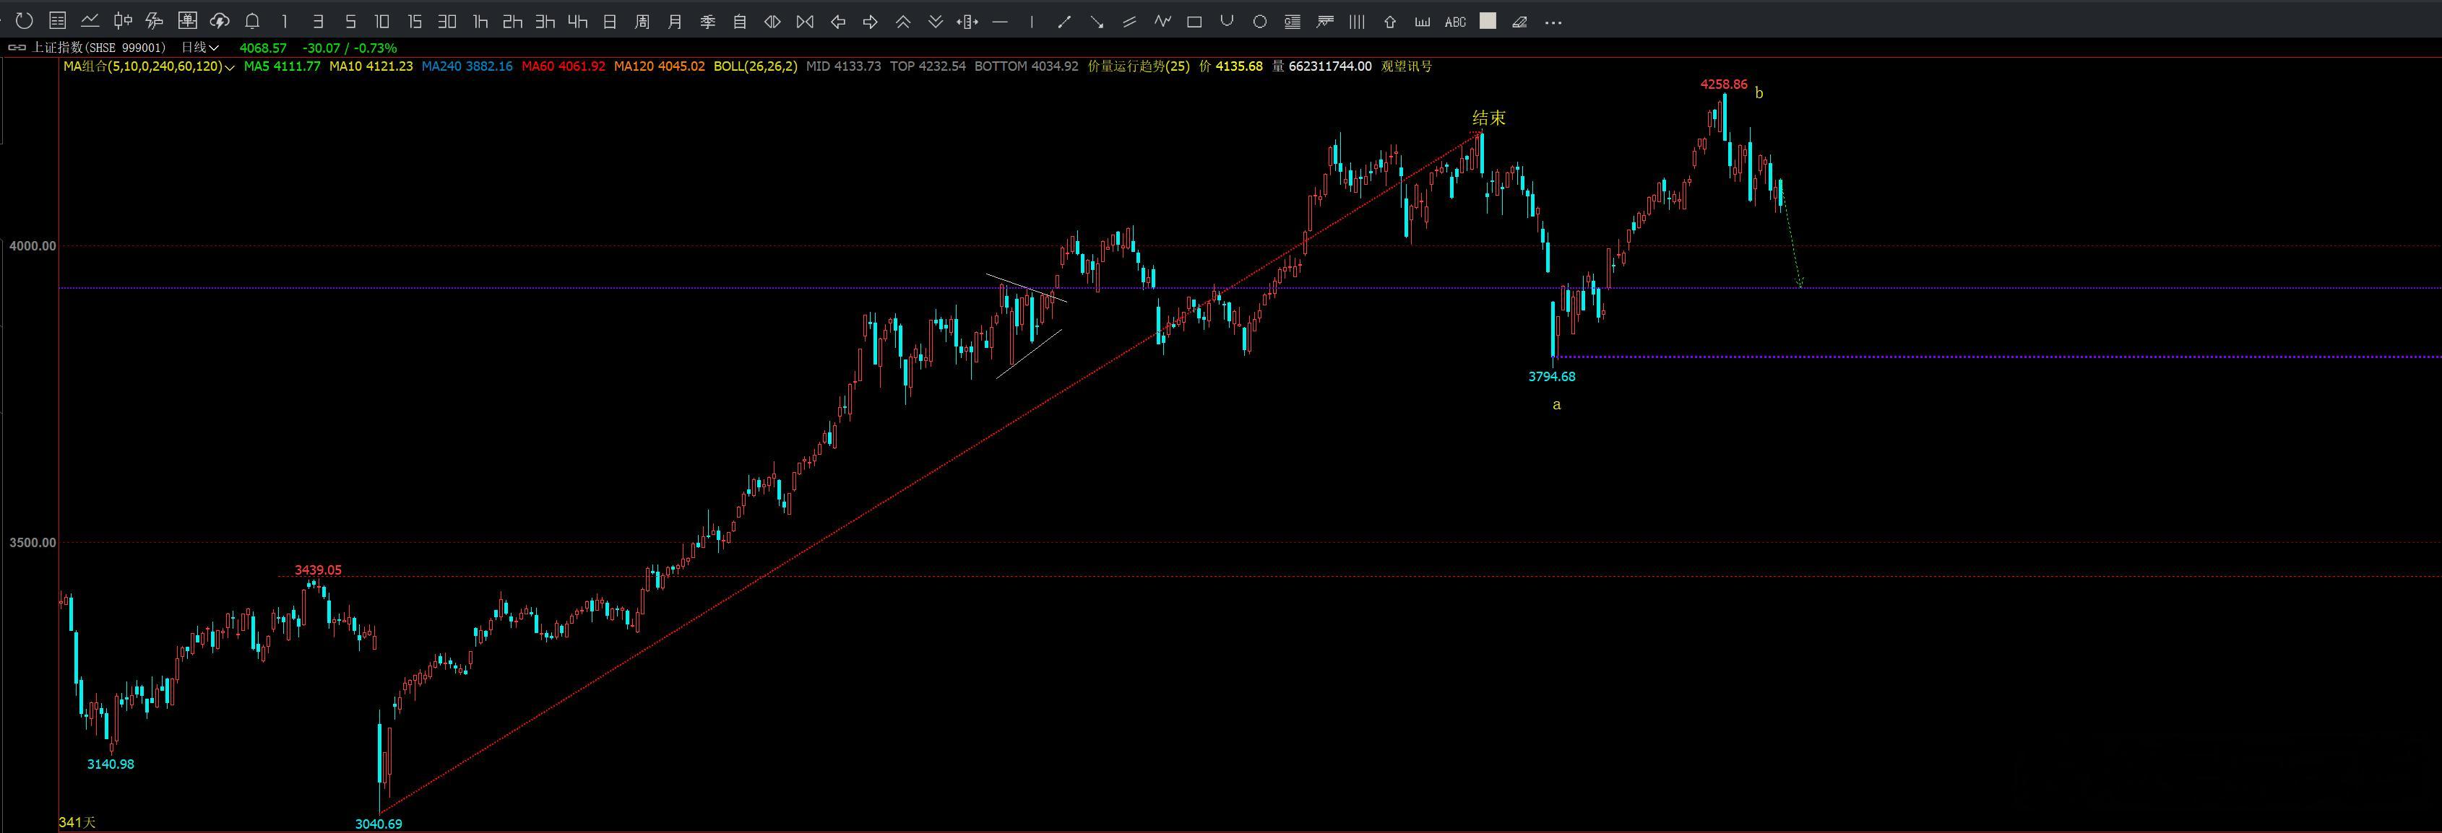Click the refresh circular arrow icon

(x=25, y=21)
